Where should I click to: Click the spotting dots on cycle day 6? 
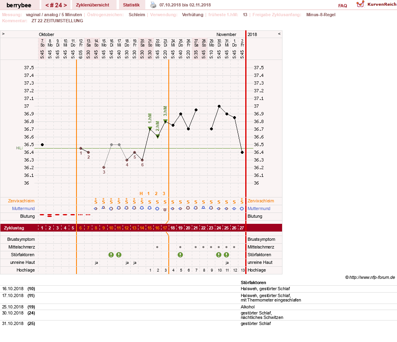[x=80, y=215]
